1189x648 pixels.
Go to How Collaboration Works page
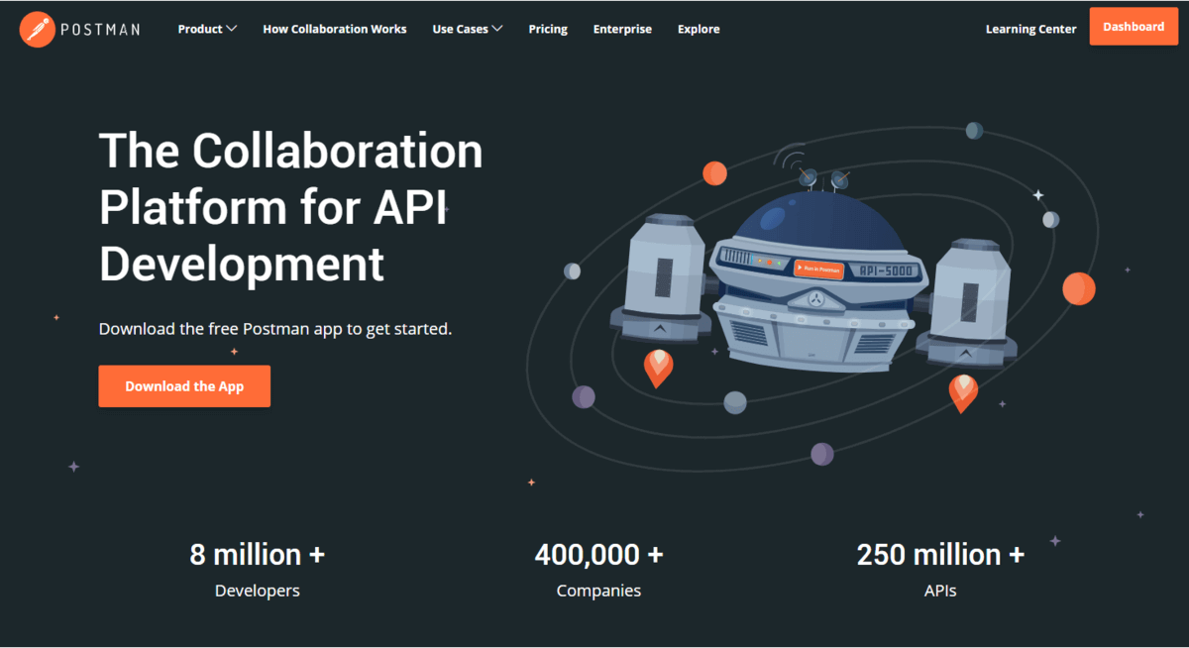point(335,29)
